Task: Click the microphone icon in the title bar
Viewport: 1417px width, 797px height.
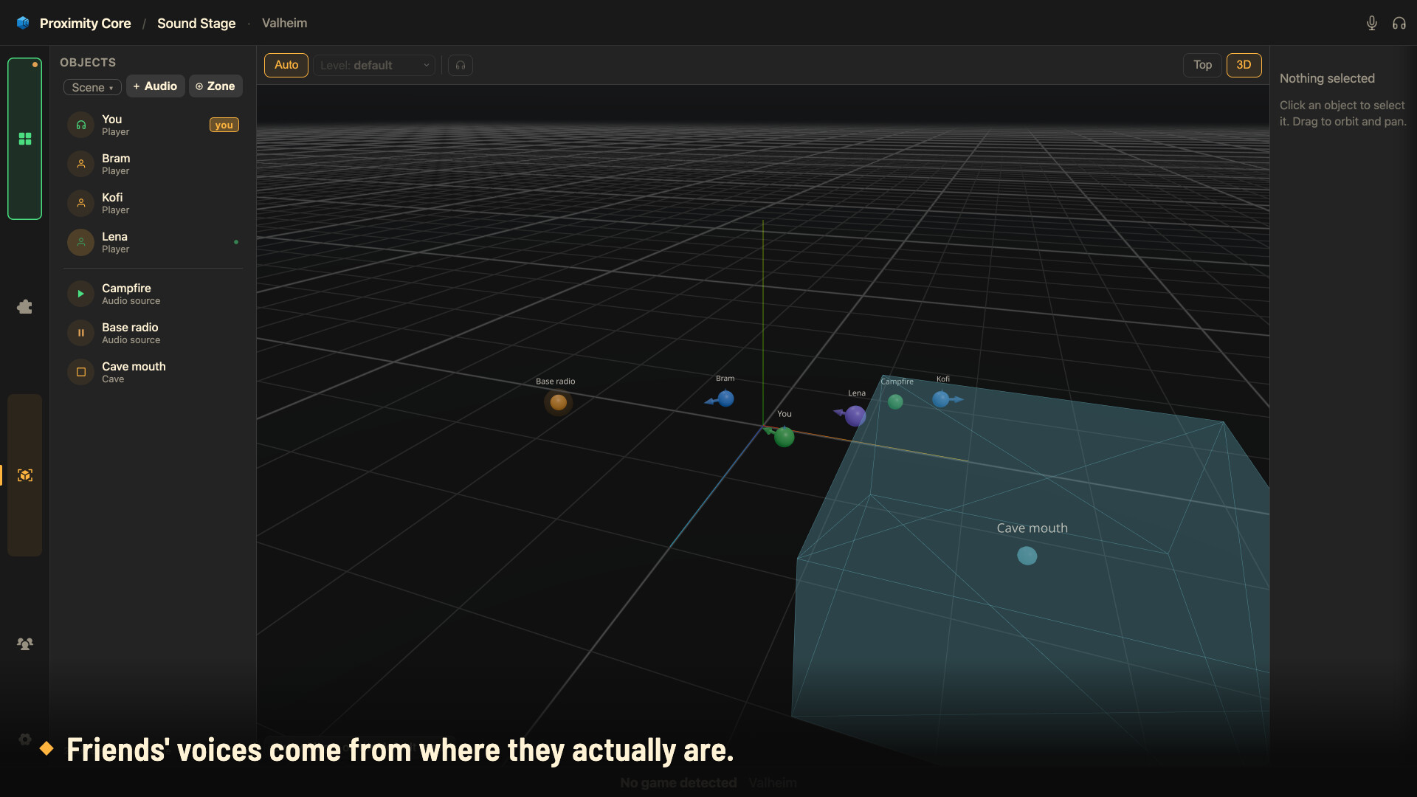Action: pyautogui.click(x=1371, y=23)
